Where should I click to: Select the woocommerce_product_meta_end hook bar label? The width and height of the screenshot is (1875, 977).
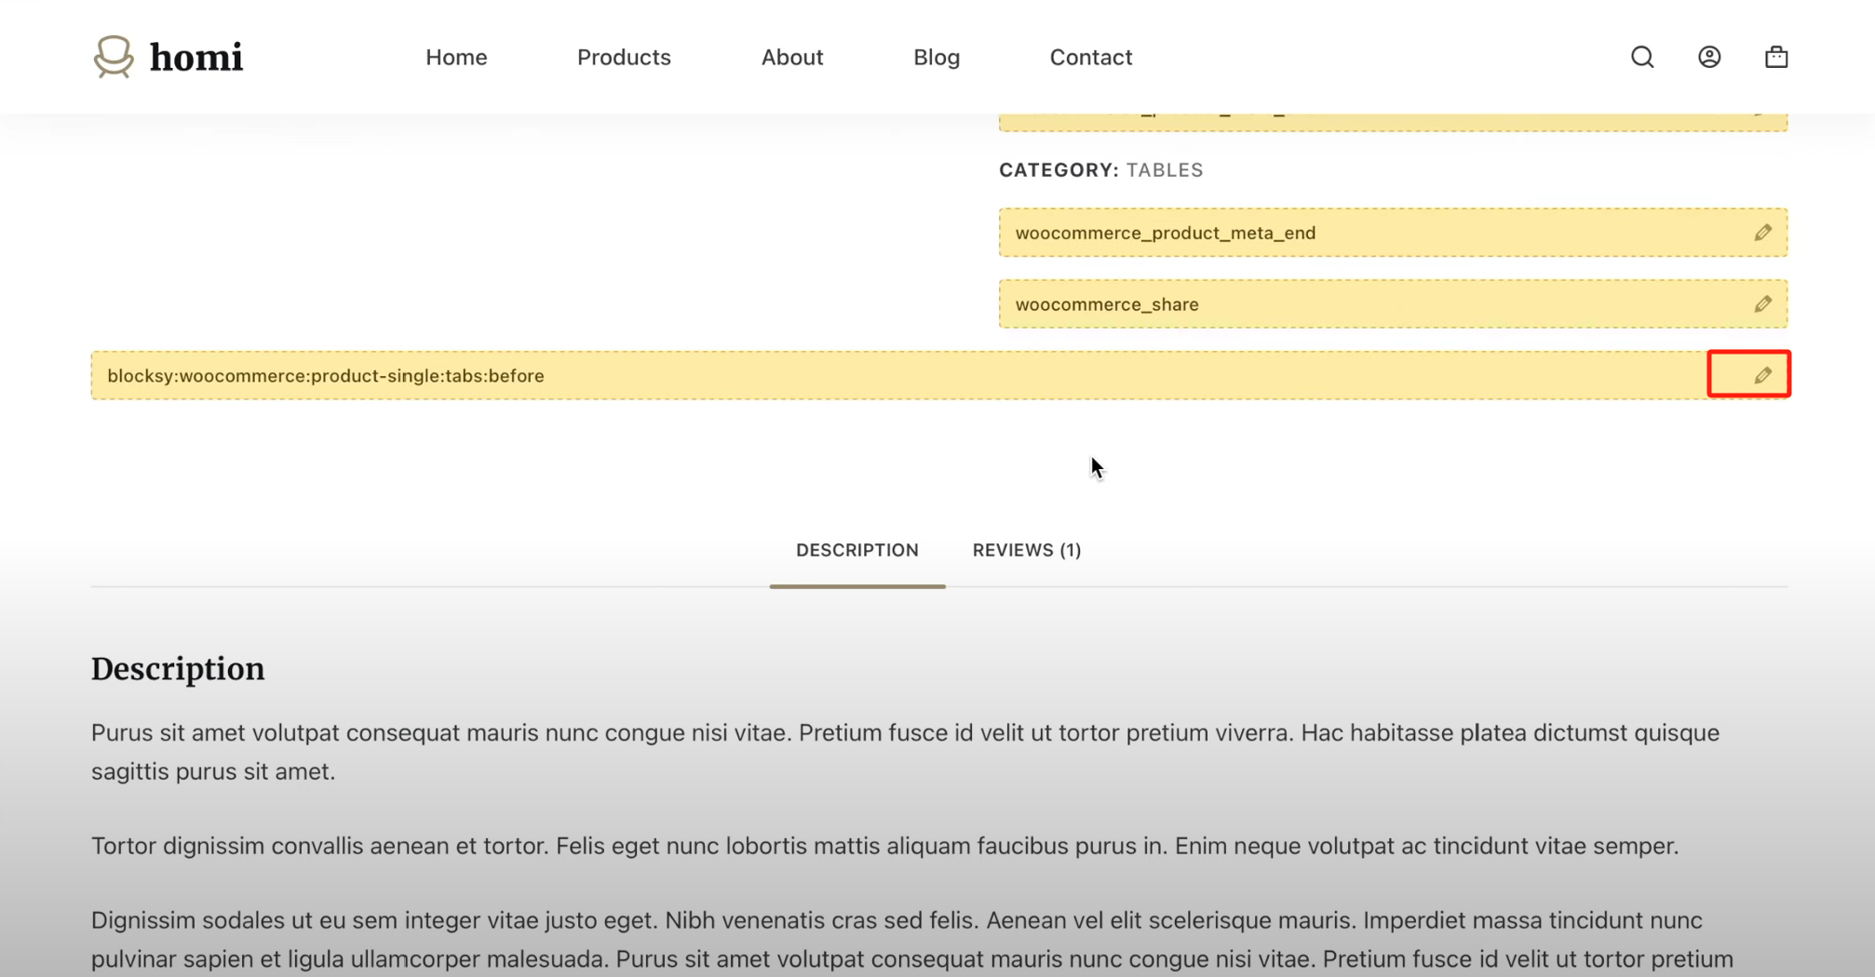(x=1166, y=233)
